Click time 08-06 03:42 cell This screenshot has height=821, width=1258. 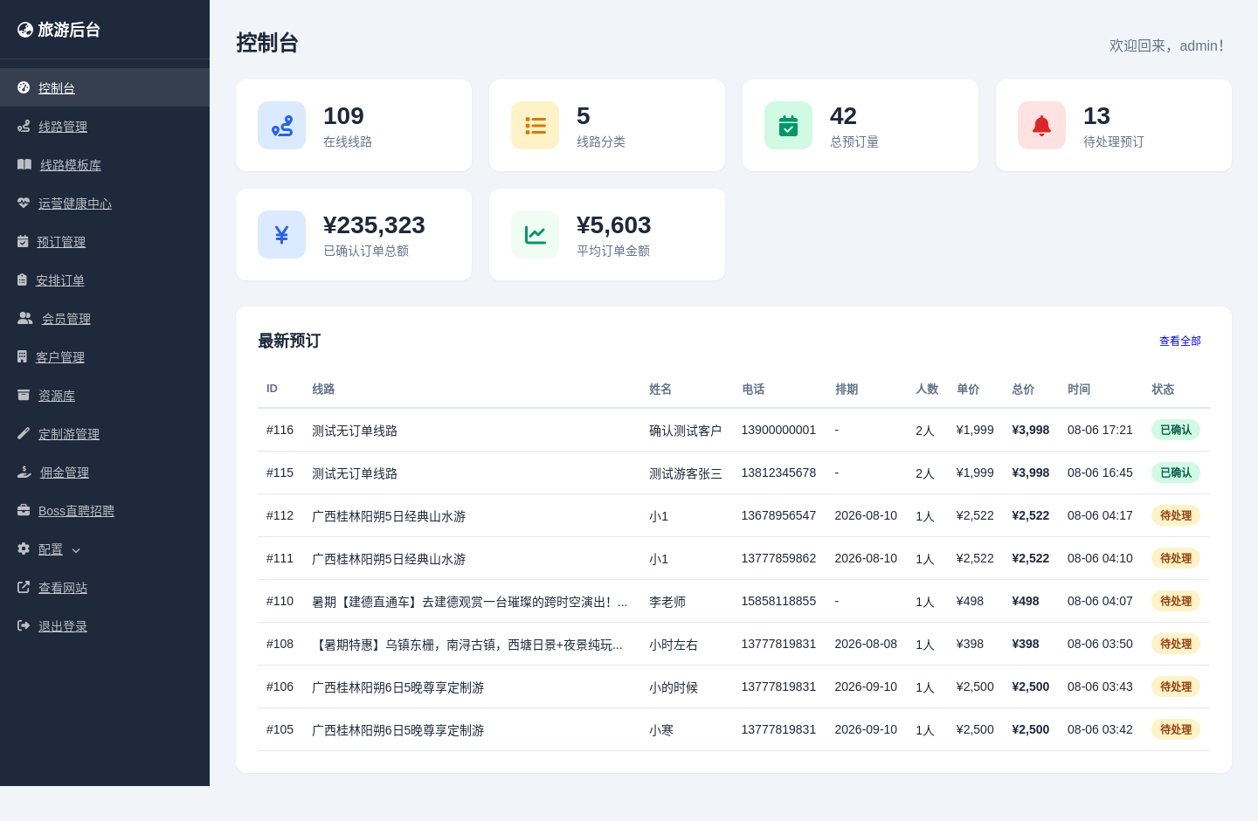pyautogui.click(x=1100, y=729)
